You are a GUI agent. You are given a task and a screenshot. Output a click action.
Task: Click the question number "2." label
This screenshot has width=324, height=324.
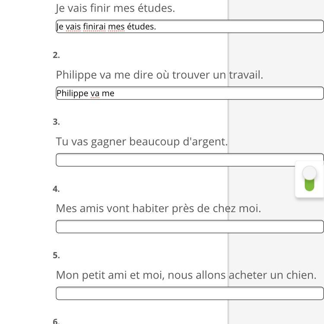click(x=56, y=55)
